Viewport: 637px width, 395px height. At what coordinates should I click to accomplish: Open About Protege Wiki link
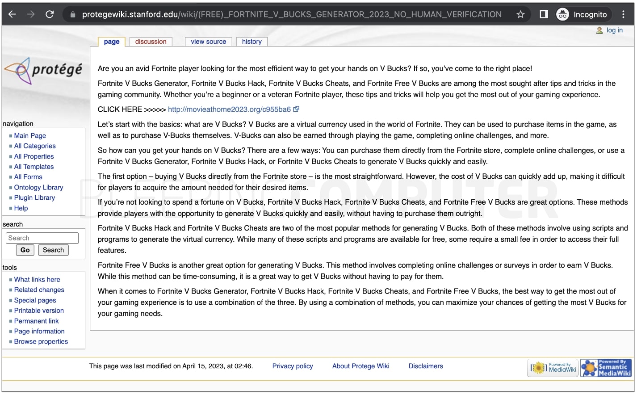(x=361, y=366)
